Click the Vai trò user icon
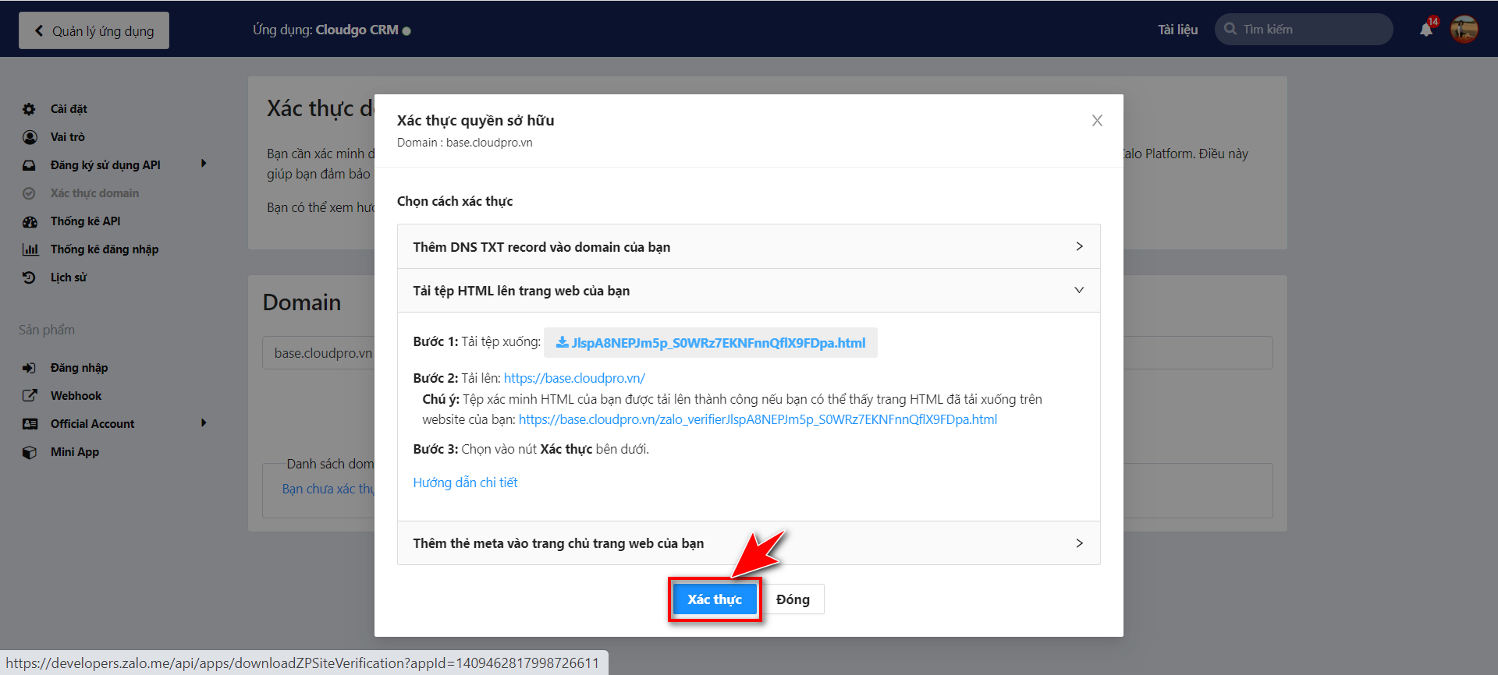1498x675 pixels. tap(30, 137)
